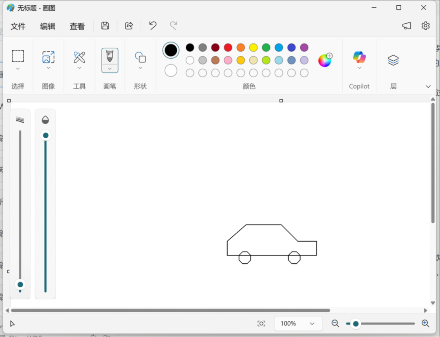Pick the lime green color swatch
The height and width of the screenshot is (337, 440).
266,60
